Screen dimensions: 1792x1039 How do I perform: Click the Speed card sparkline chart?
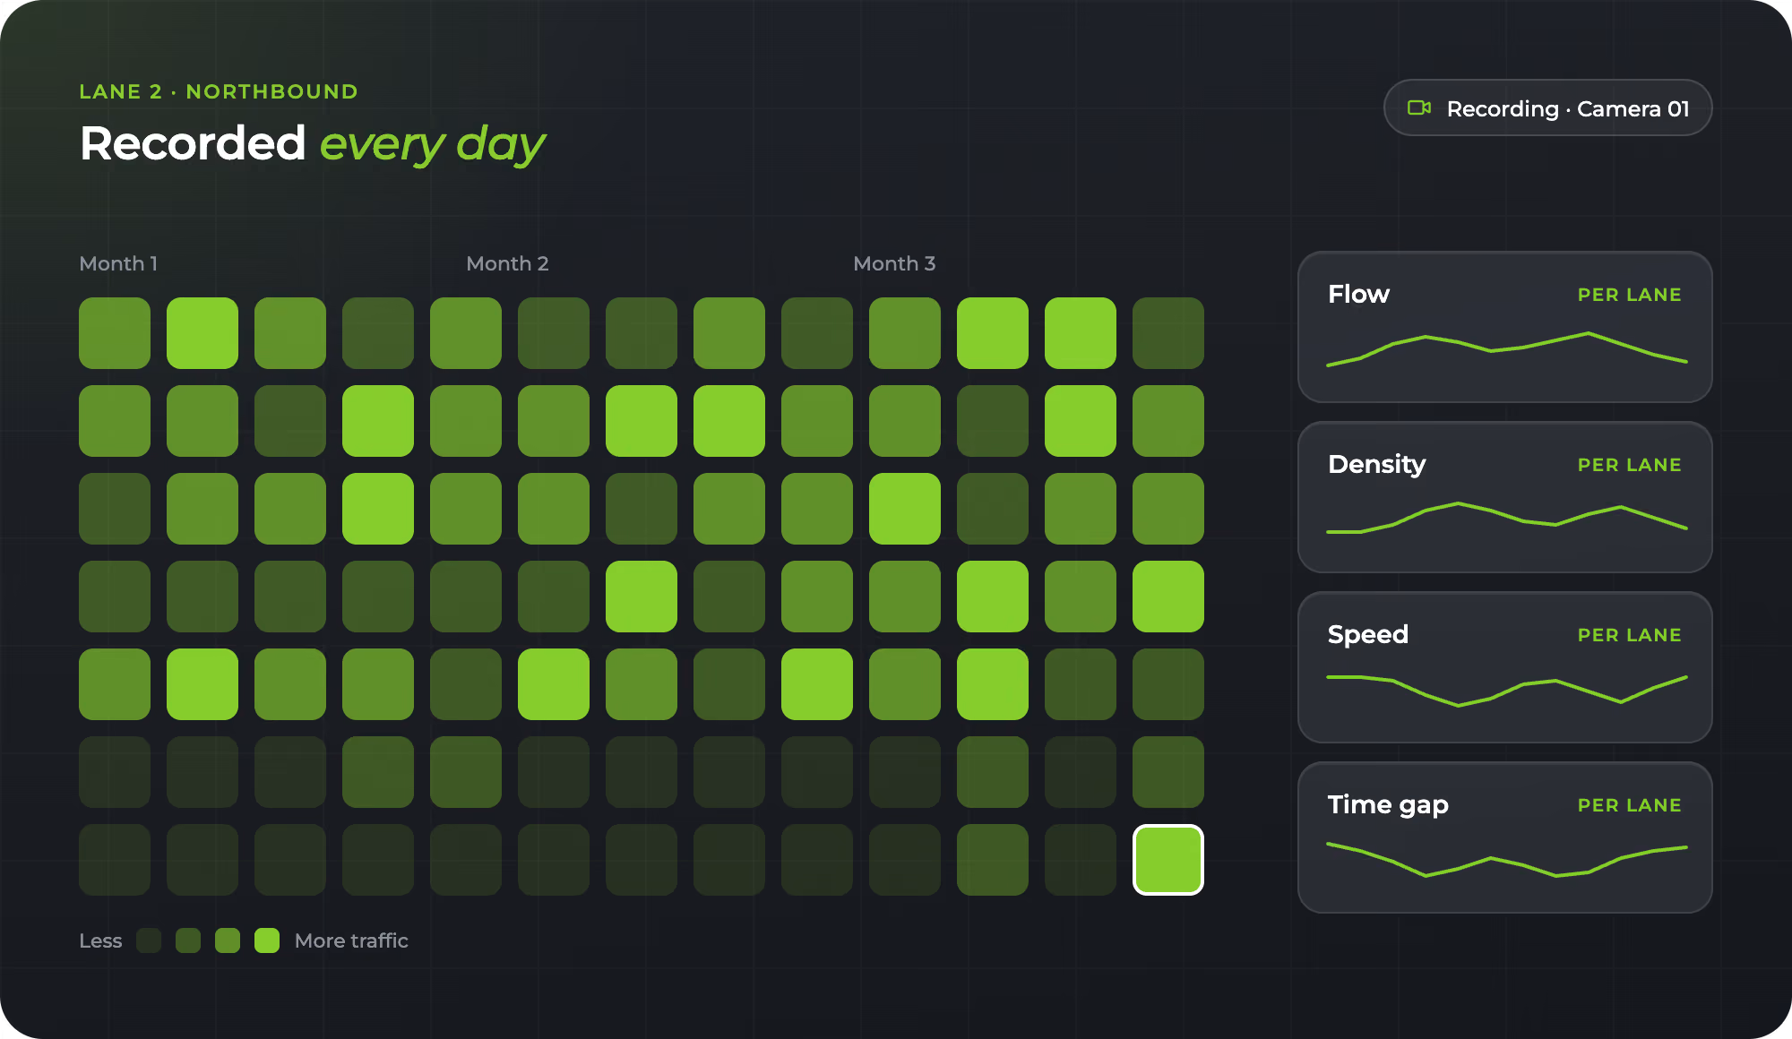point(1506,691)
